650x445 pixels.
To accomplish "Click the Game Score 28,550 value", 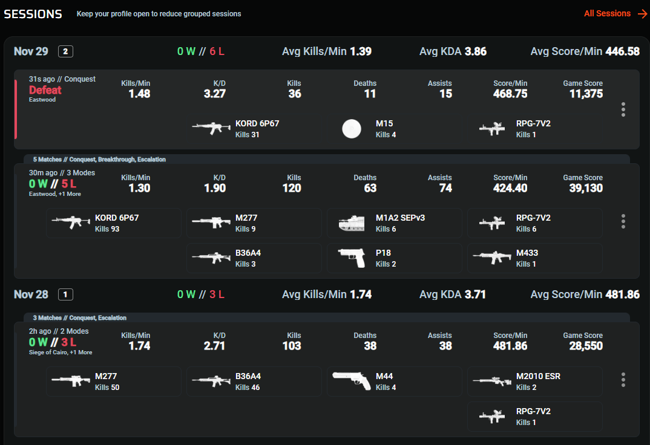I will [x=586, y=346].
